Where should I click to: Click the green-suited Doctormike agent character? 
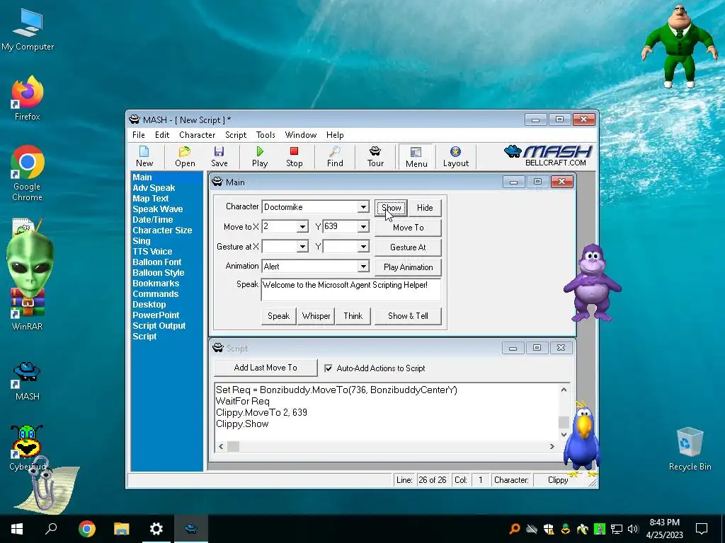pos(678,46)
